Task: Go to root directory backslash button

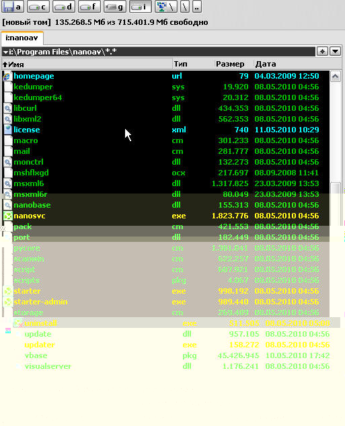Action: [x=185, y=7]
